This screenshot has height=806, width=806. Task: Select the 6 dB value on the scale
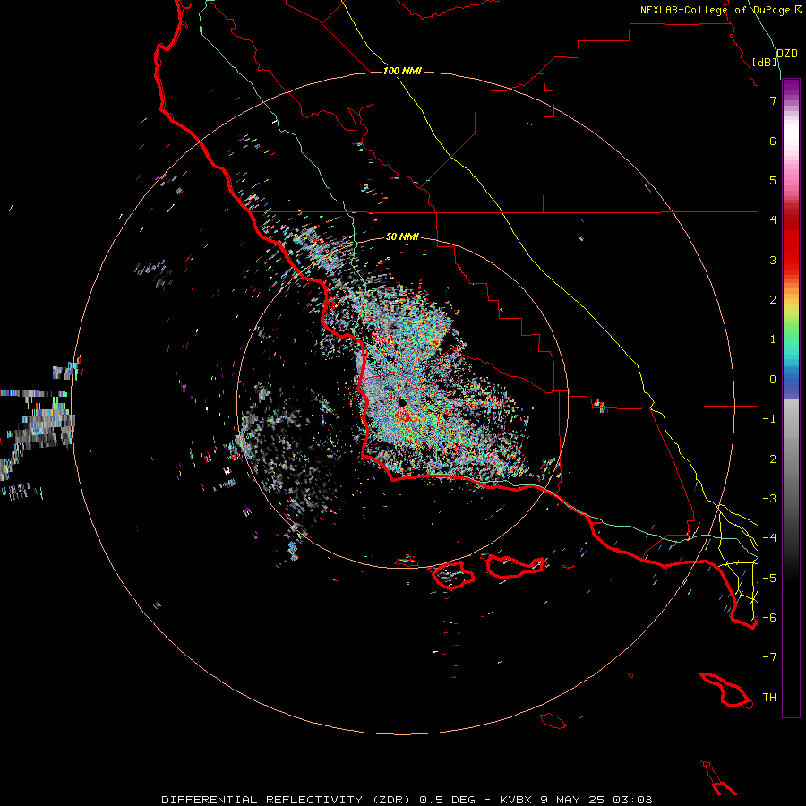(x=773, y=141)
